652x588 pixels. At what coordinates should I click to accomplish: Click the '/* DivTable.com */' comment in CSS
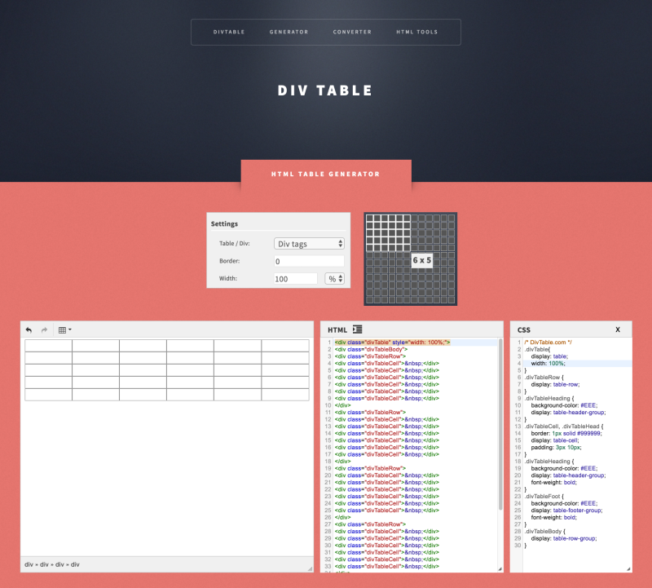pos(548,343)
